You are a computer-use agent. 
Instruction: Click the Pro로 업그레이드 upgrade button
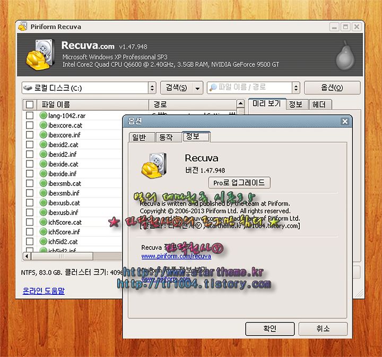tap(239, 183)
